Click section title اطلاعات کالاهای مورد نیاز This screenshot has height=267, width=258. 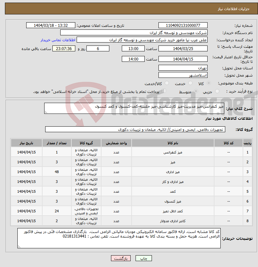click(x=229, y=118)
